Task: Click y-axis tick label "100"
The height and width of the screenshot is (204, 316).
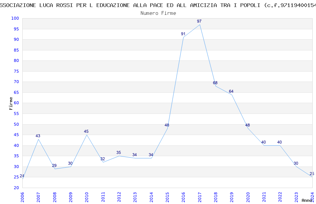Action: pyautogui.click(x=15, y=18)
